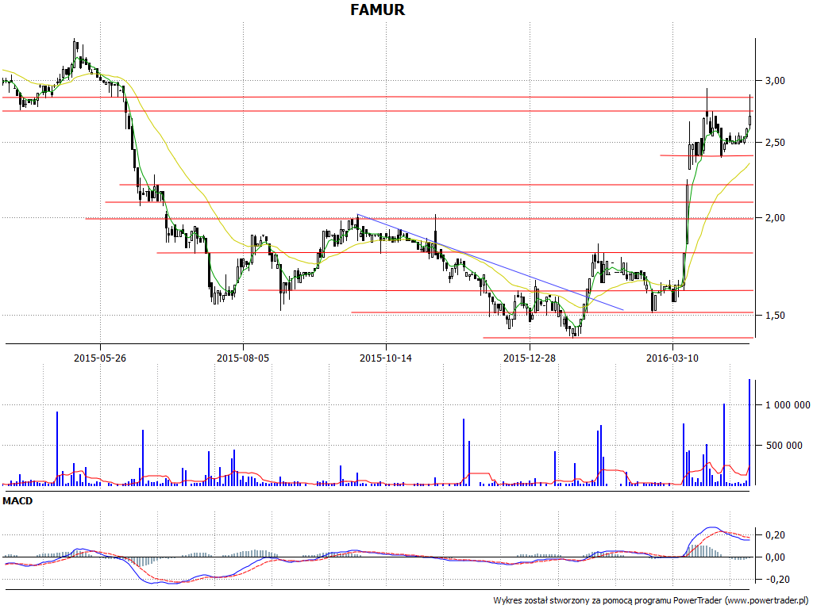Click the 2015-10-14 date label
This screenshot has height=609, width=813.
[386, 358]
